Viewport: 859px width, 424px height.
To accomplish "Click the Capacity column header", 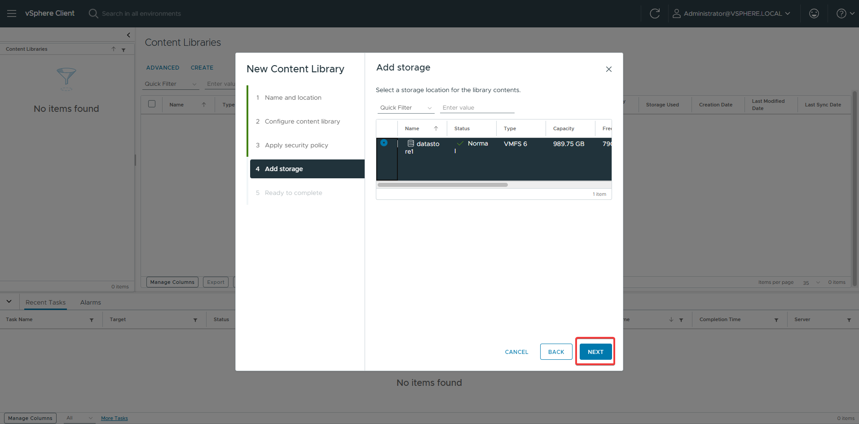I will (x=564, y=128).
